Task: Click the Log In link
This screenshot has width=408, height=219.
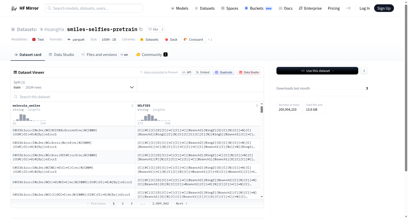Action: pyautogui.click(x=365, y=8)
